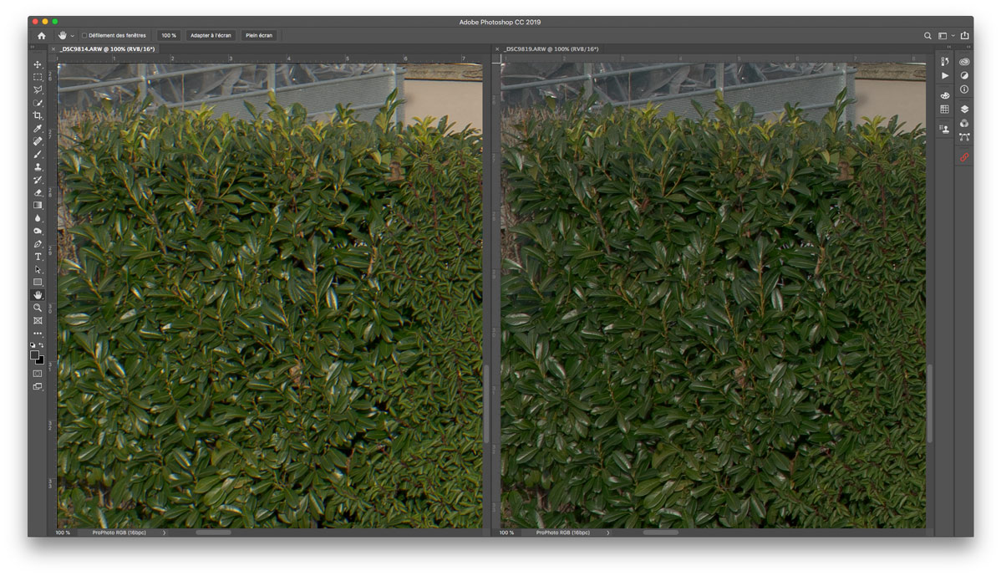
Task: Select the Zoom tool in toolbar
Action: point(38,308)
